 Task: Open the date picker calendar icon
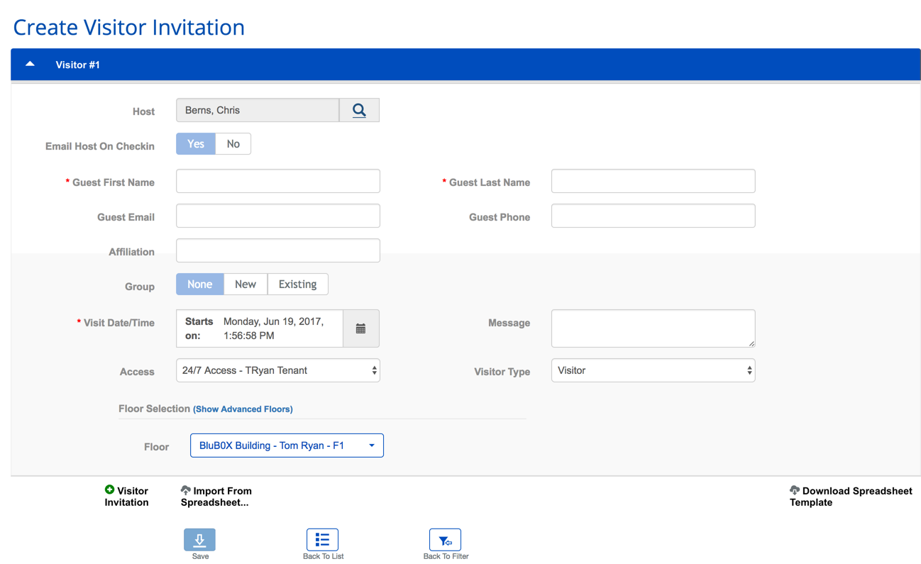click(x=360, y=328)
